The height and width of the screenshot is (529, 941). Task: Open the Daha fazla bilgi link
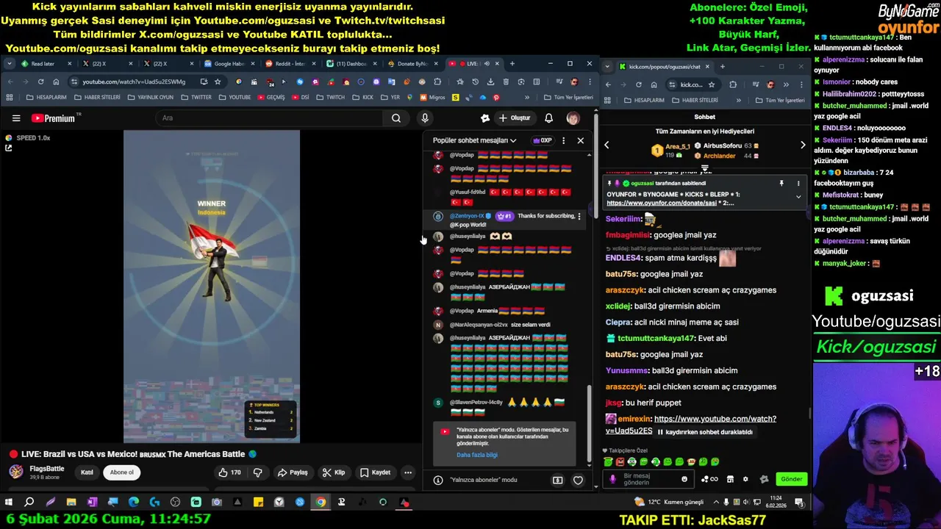click(x=477, y=455)
